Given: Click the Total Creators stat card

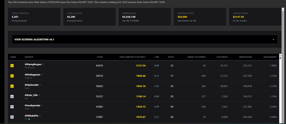Looking at the screenshot, I should click(x=34, y=17).
